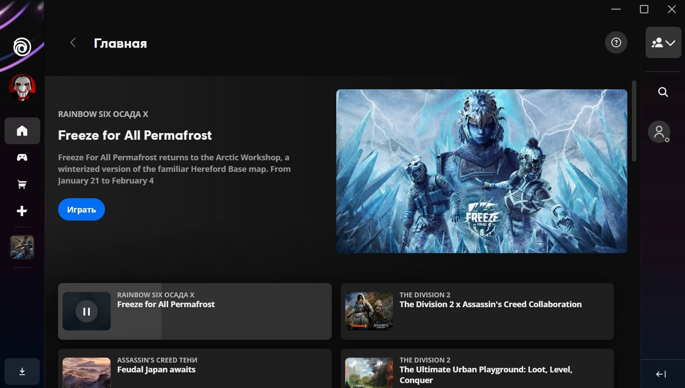Click the plus icon to add a game

[x=22, y=211]
